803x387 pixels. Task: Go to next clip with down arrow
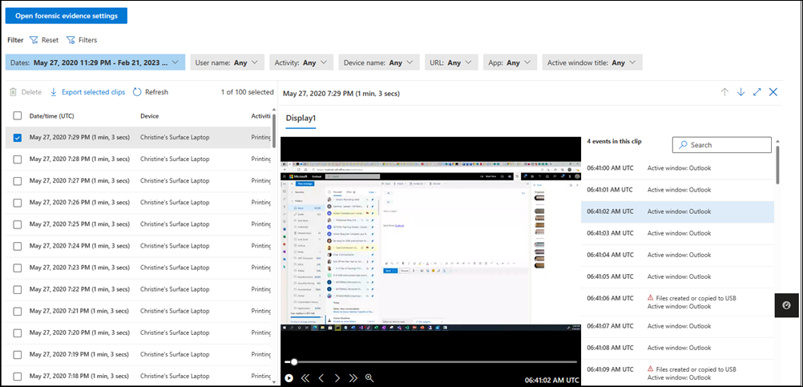click(x=740, y=92)
